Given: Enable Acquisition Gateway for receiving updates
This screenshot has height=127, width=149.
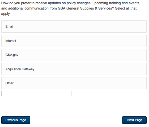Looking at the screenshot, I should tap(74, 69).
